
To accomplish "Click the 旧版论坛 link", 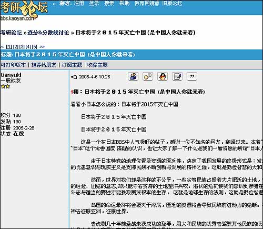I will [172, 3].
